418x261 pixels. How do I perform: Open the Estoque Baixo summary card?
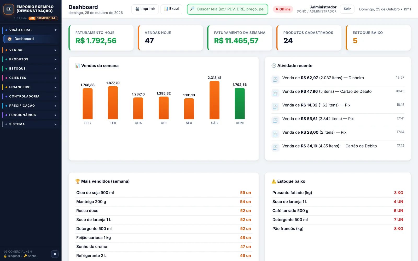pos(378,38)
